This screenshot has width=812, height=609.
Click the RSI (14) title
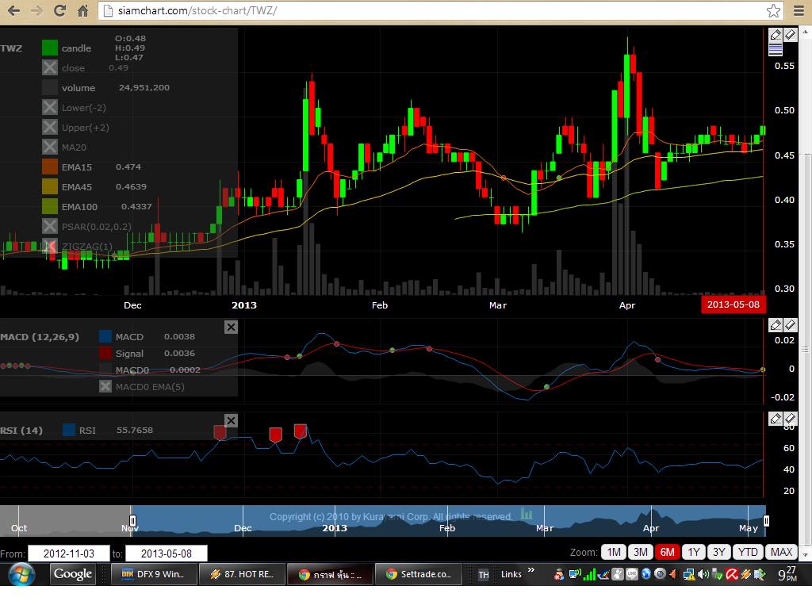tap(21, 431)
